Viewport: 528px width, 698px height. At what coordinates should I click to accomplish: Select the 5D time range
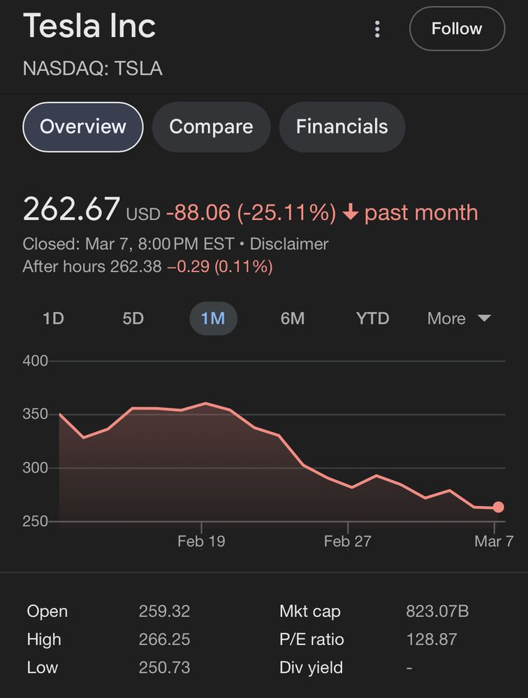(133, 319)
